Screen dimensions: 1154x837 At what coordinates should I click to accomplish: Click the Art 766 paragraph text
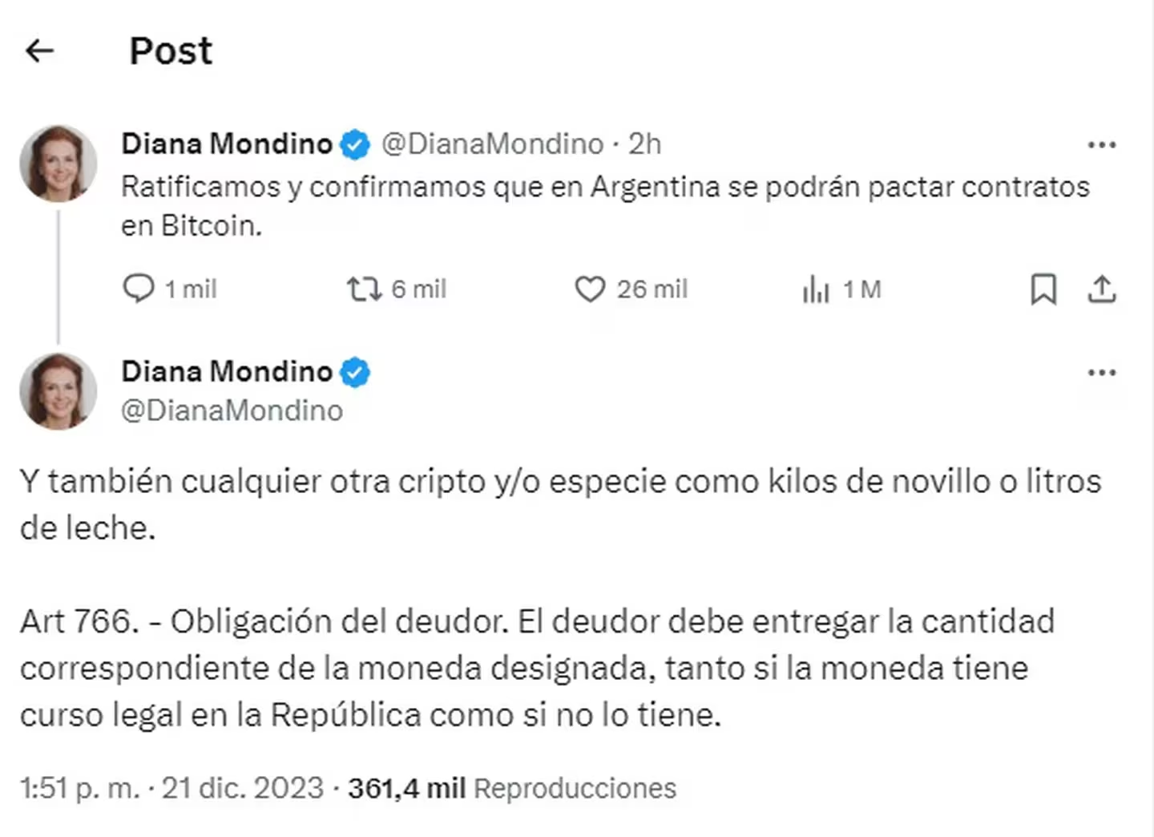(537, 668)
